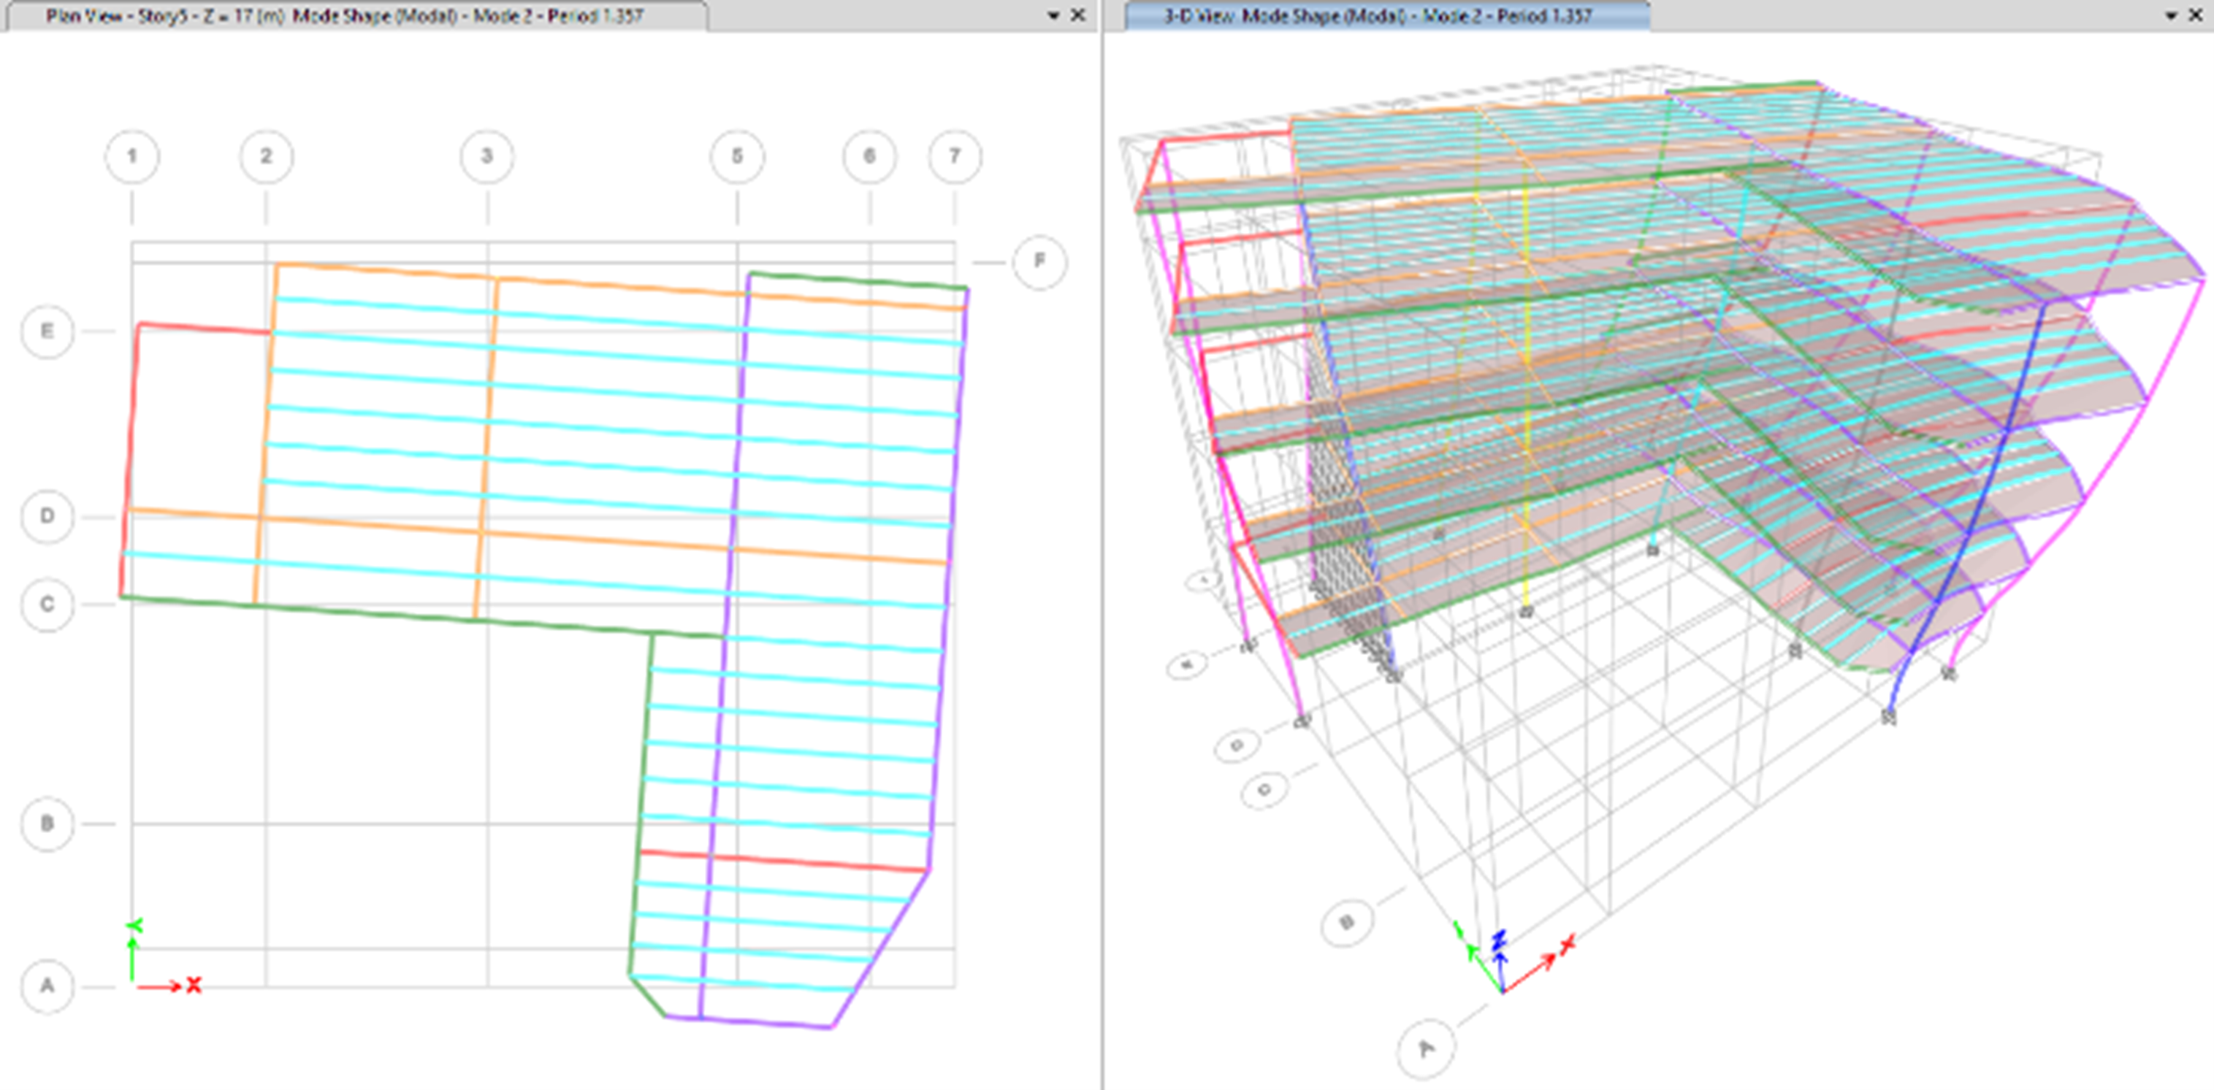Click grid bubble 2 in plan view
Viewport: 2214px width, 1090px height.
coord(266,156)
